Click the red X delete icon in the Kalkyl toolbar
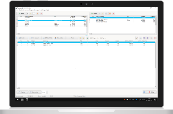173x114 pixels. pos(41,14)
